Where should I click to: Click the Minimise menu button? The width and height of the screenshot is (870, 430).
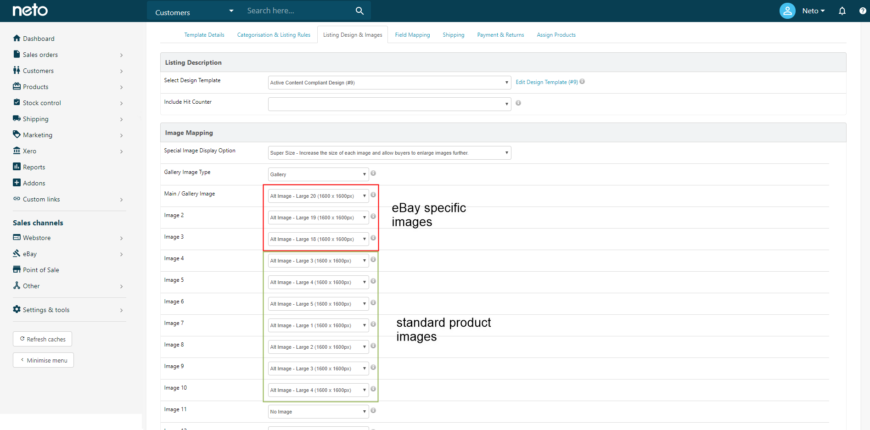43,360
